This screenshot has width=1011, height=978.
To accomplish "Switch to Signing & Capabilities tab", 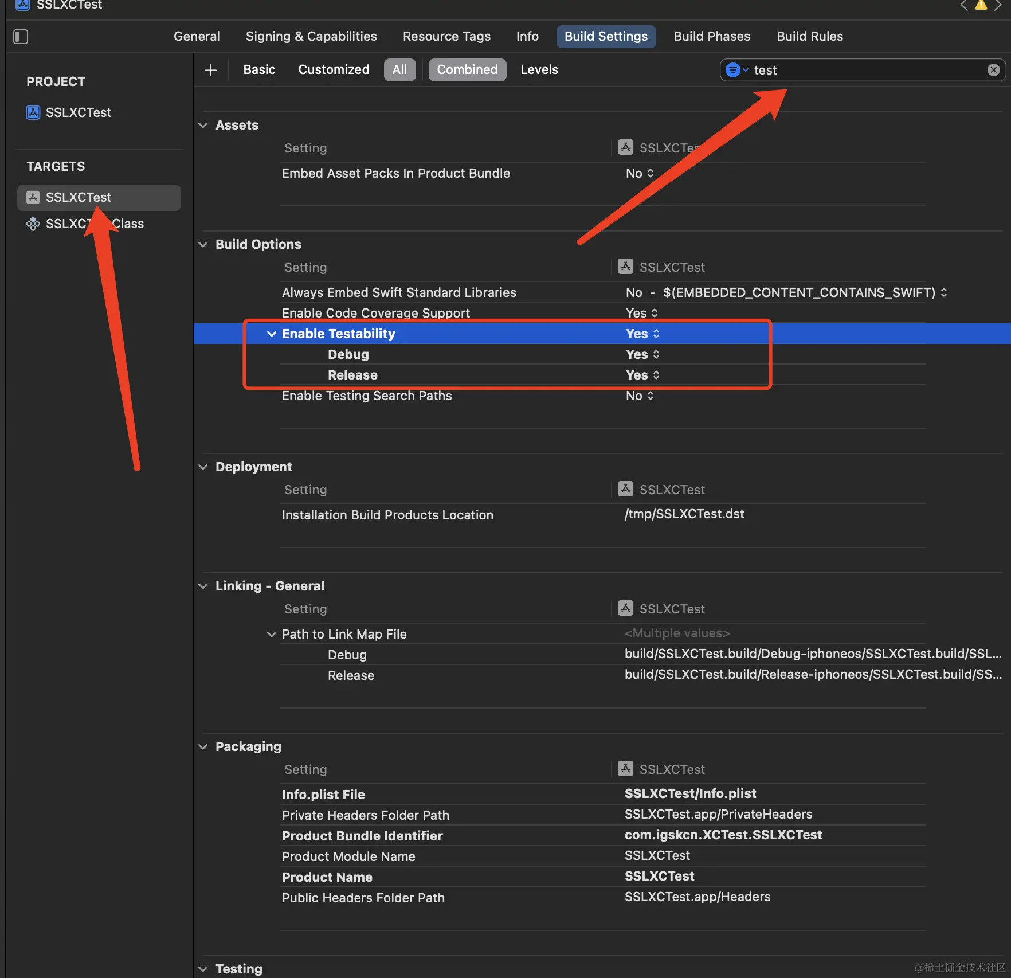I will tap(311, 37).
